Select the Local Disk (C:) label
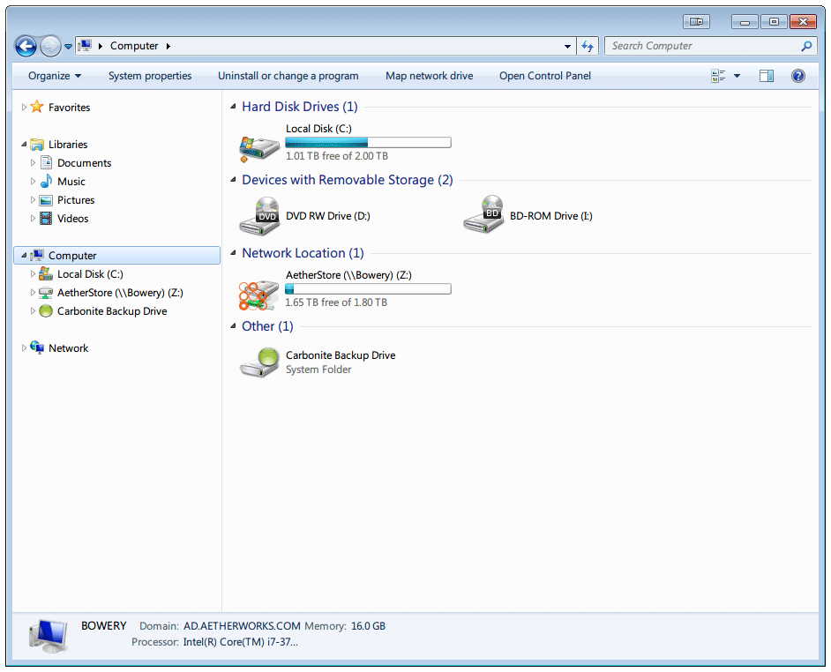This screenshot has height=672, width=831. [x=318, y=129]
